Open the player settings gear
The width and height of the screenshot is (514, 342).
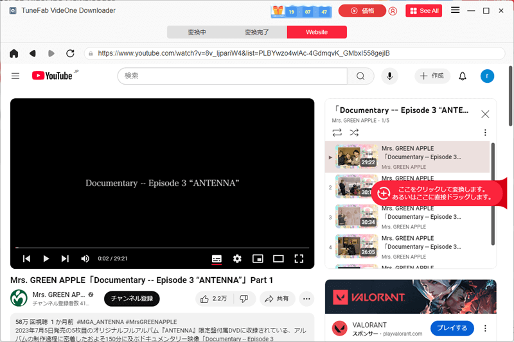(237, 259)
